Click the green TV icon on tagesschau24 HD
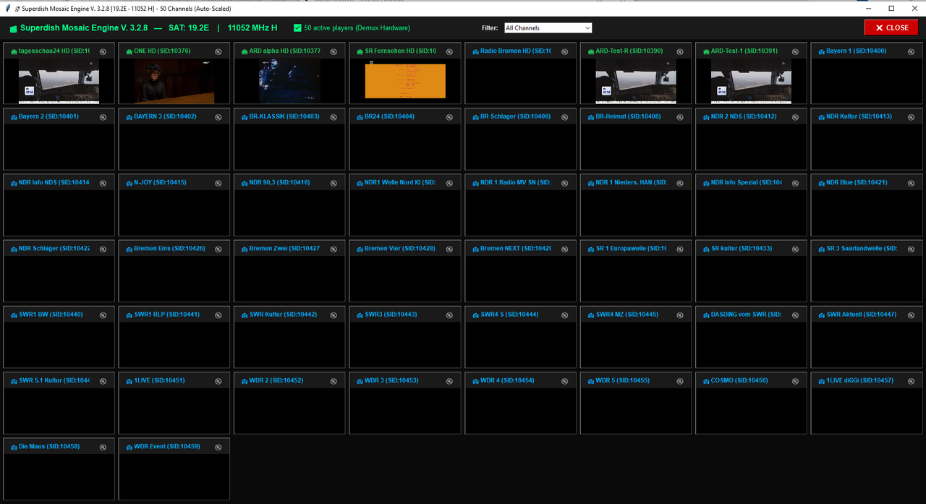The image size is (926, 504). pyautogui.click(x=14, y=51)
